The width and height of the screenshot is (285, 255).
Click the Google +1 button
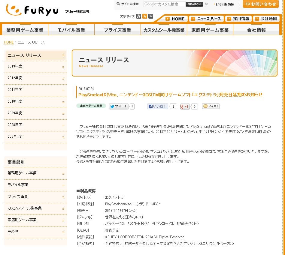[x=185, y=106]
